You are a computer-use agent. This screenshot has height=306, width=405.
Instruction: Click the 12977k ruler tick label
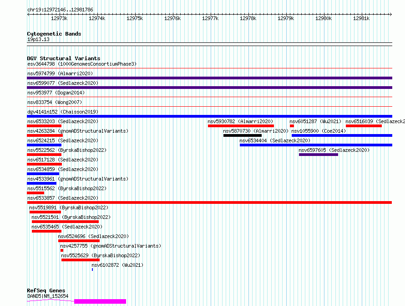[x=210, y=18]
